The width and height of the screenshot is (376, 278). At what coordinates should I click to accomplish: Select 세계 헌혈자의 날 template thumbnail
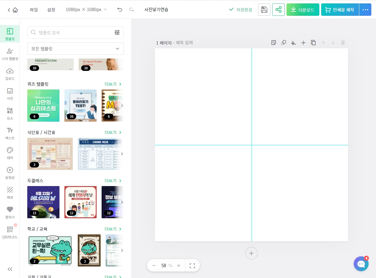[x=81, y=202]
